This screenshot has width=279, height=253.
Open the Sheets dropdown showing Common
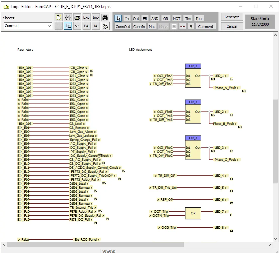28,26
